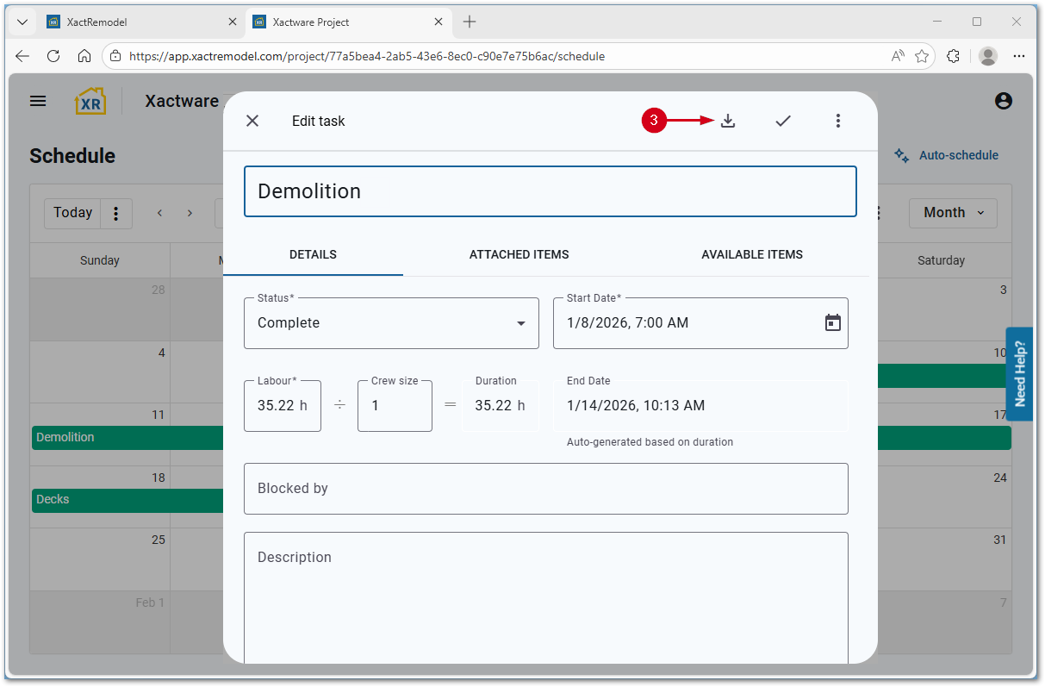The height and width of the screenshot is (687, 1045).
Task: Expand the Status dropdown showing Complete
Action: [x=391, y=323]
